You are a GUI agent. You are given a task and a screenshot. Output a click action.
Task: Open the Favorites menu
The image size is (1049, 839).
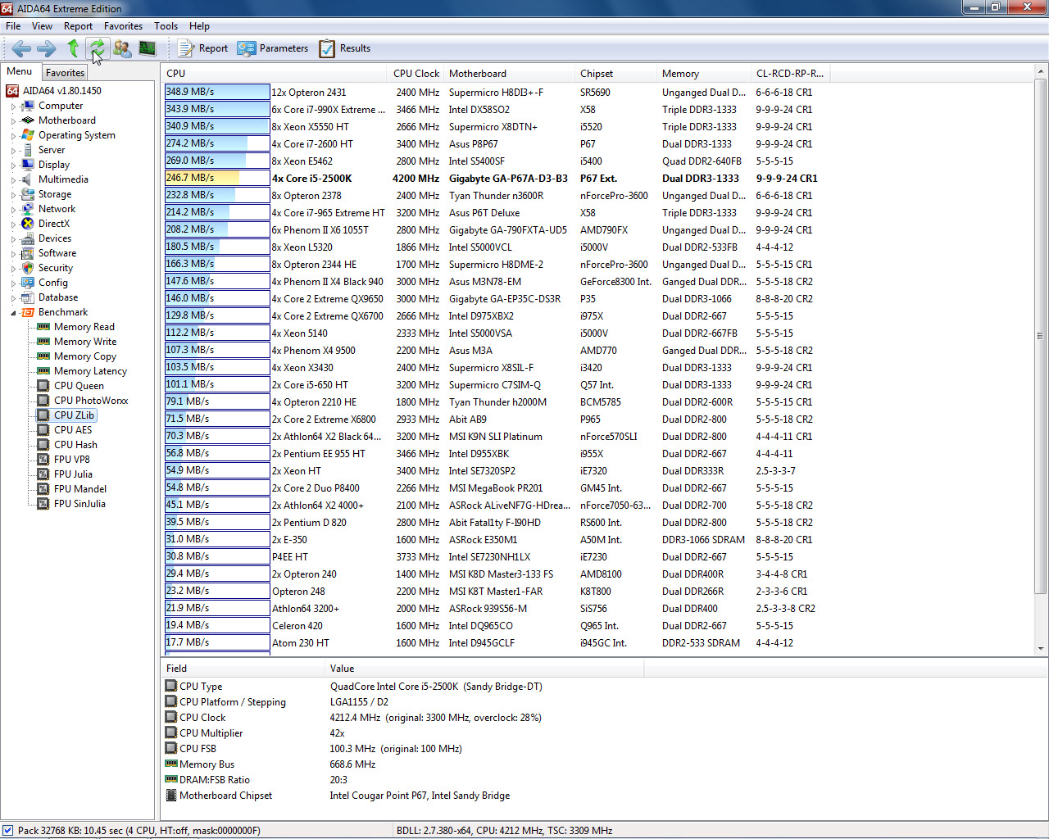click(123, 26)
